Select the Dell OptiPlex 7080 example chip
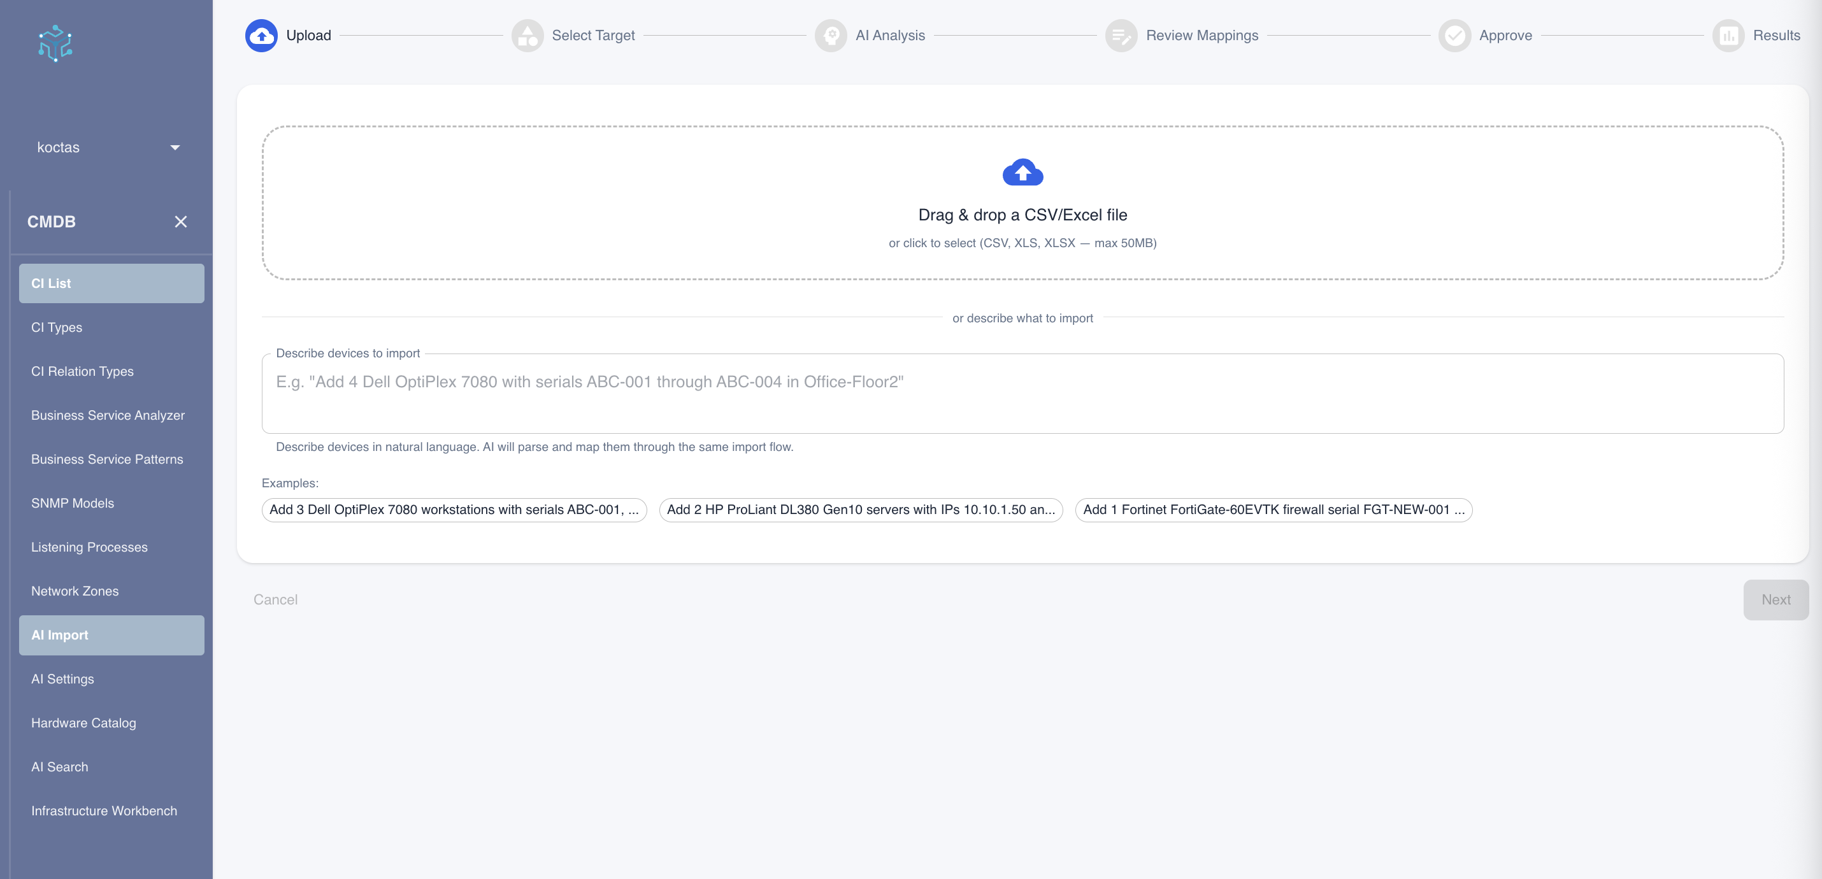 (454, 509)
